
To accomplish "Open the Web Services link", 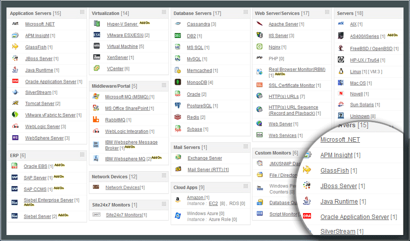I will [282, 135].
